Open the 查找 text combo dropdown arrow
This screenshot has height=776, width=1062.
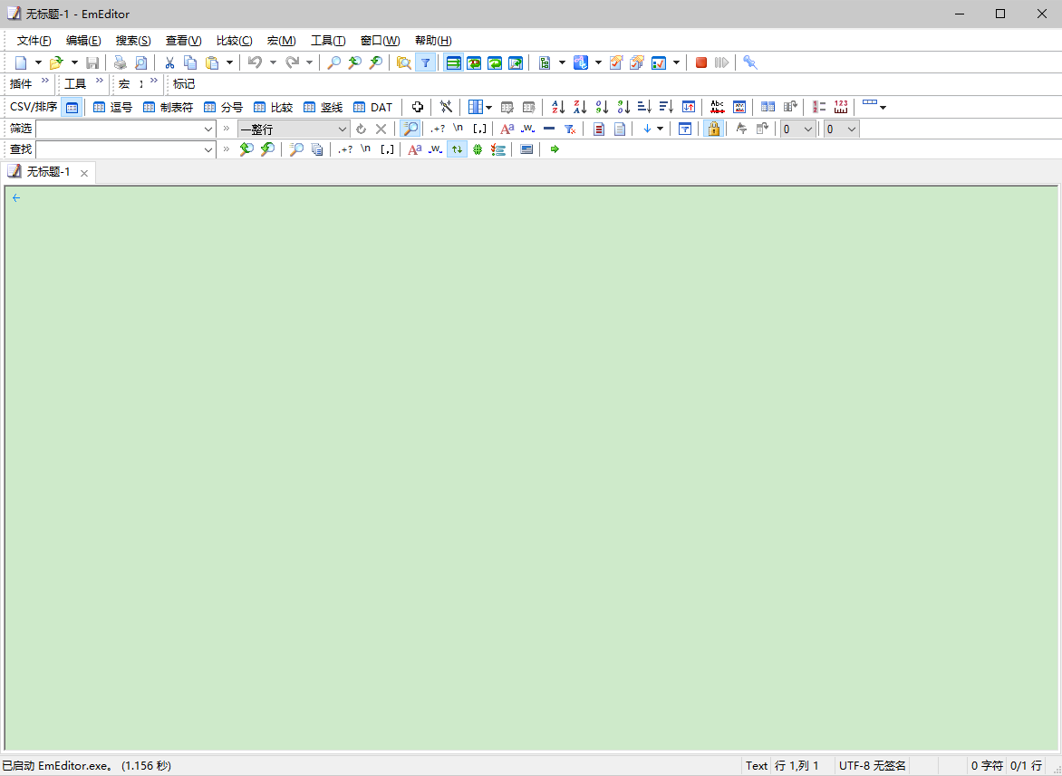pyautogui.click(x=208, y=149)
